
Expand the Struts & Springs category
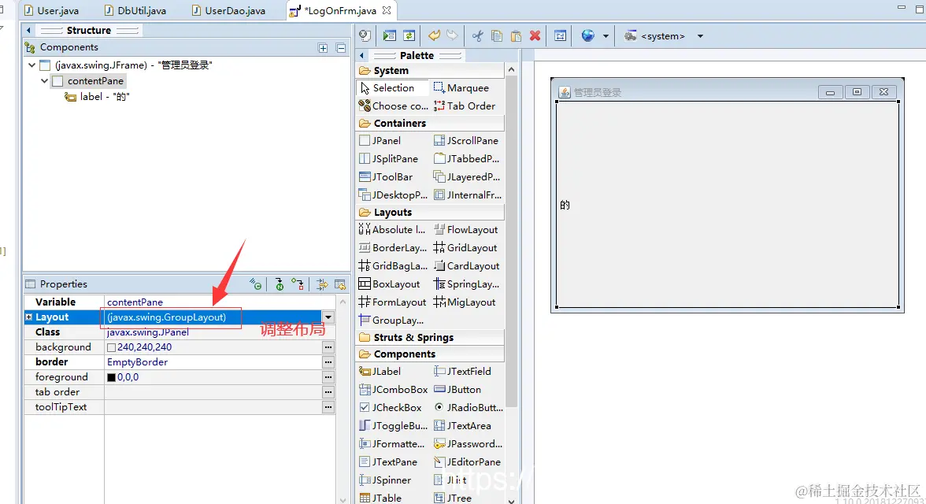click(431, 338)
